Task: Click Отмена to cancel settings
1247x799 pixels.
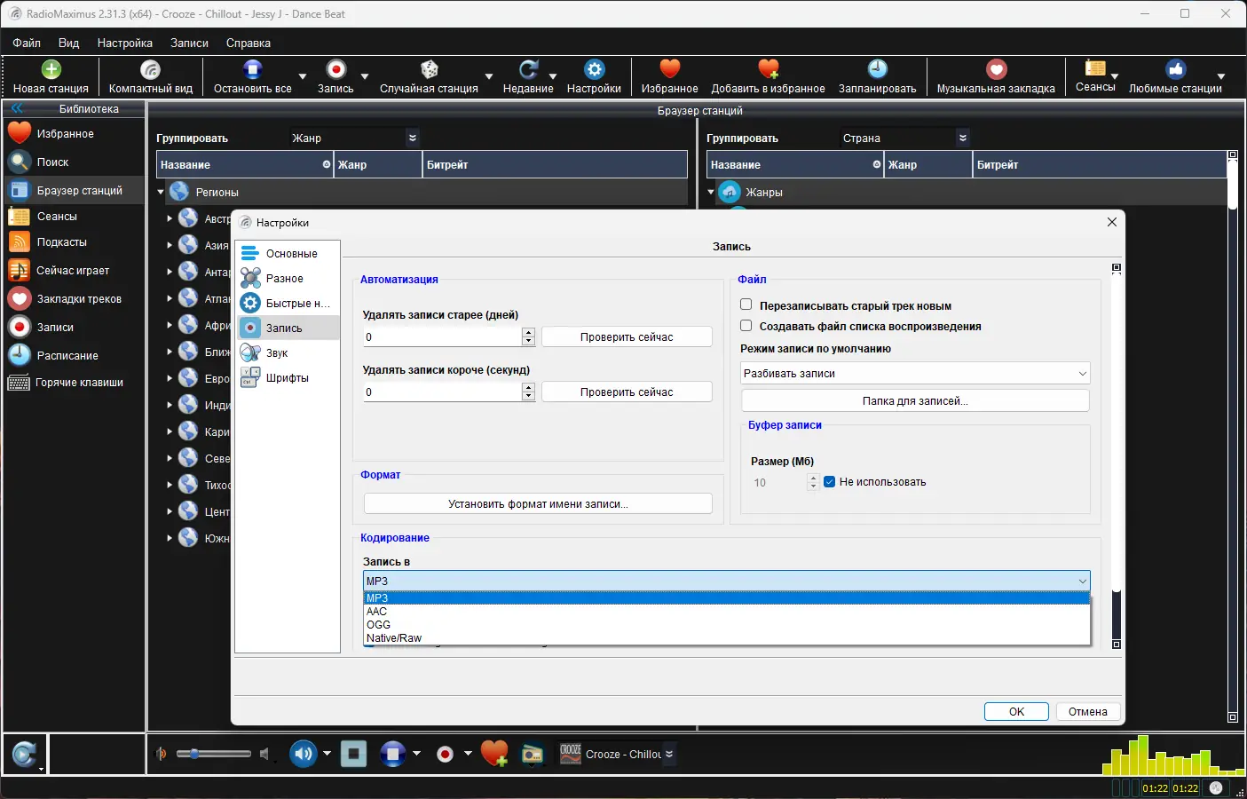Action: [1088, 712]
